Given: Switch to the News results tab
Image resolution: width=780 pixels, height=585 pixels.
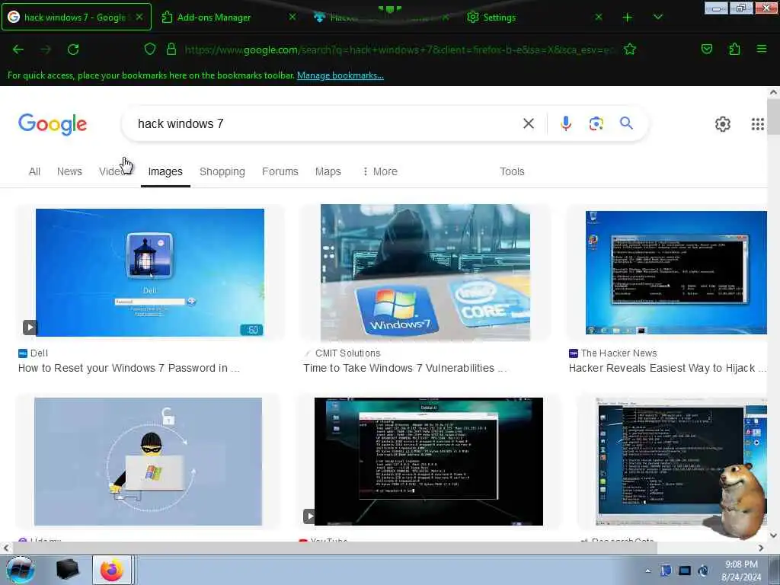Looking at the screenshot, I should click(69, 171).
